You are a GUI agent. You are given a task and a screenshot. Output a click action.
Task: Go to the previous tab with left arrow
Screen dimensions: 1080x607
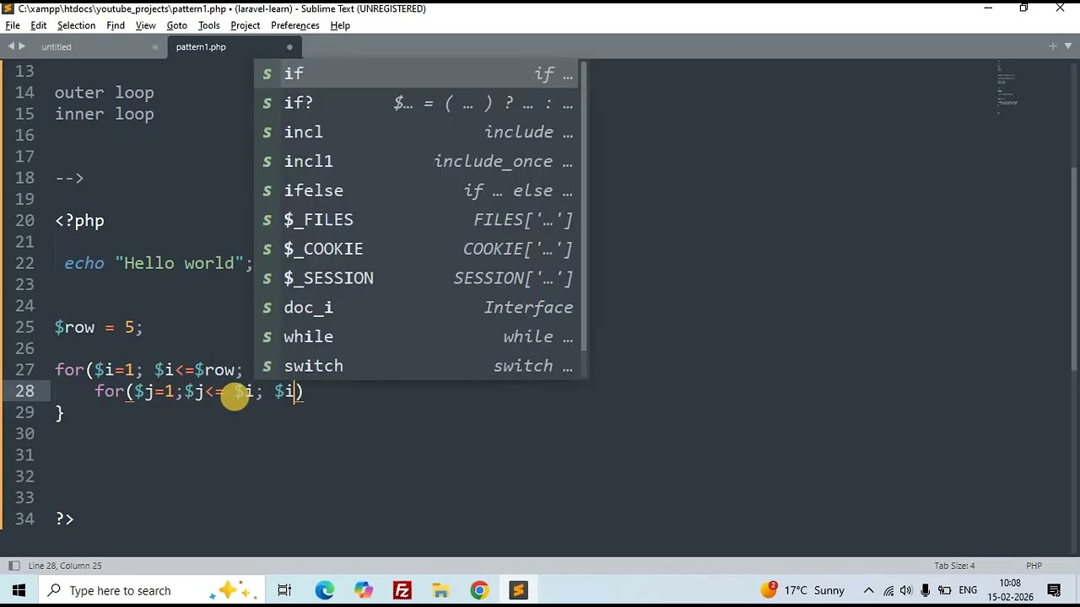pyautogui.click(x=11, y=46)
